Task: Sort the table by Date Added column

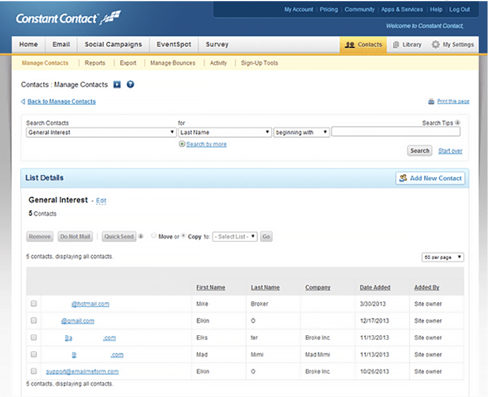Action: 375,288
